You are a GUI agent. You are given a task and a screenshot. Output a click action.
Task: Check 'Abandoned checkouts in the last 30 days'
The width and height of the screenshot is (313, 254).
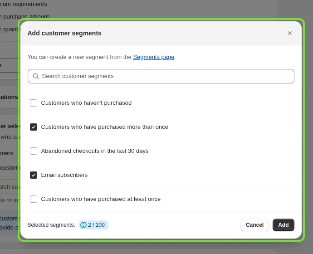pyautogui.click(x=34, y=151)
